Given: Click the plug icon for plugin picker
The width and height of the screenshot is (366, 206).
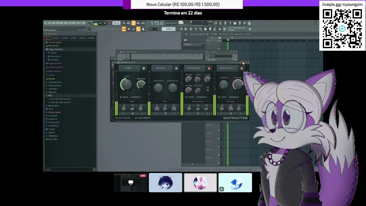Looking at the screenshot, I should point(210,29).
